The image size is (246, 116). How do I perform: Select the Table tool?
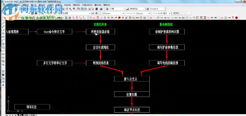click(x=3, y=82)
